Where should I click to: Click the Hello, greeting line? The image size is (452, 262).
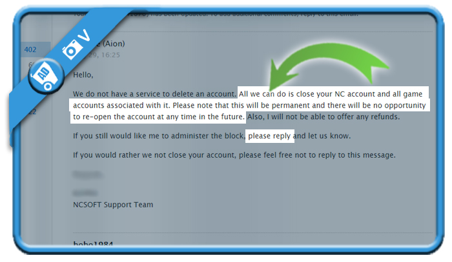83,75
